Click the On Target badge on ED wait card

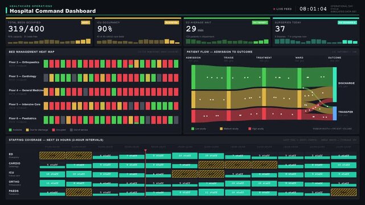(x=260, y=23)
